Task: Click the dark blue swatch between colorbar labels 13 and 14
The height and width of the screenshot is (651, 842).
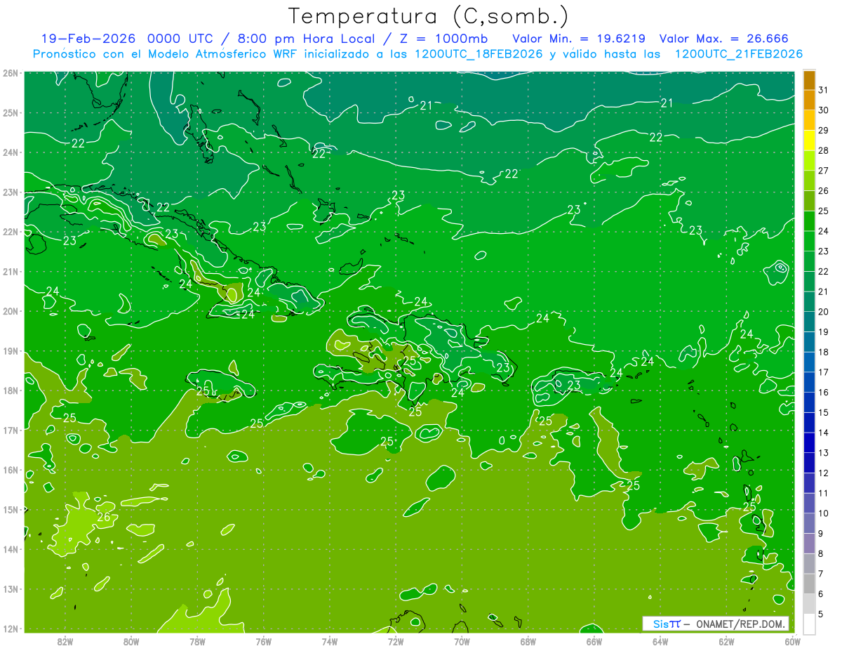Action: coord(809,442)
